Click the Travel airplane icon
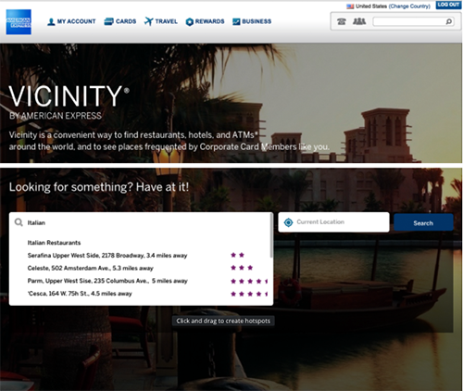463x391 pixels. (149, 21)
